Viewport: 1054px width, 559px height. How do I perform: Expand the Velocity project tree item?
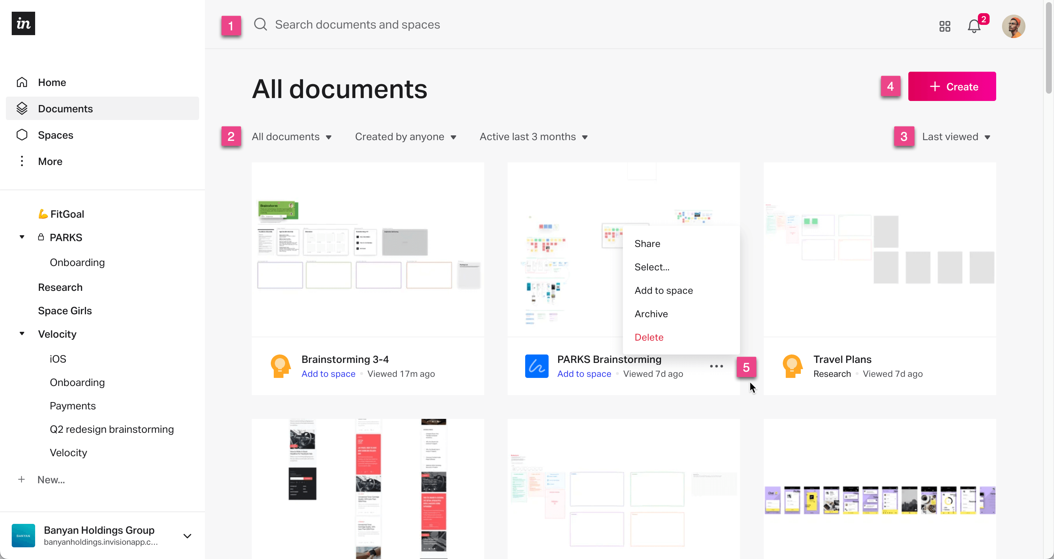(x=21, y=333)
